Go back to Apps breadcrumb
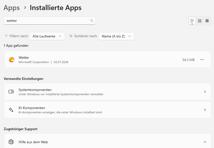 tap(12, 8)
